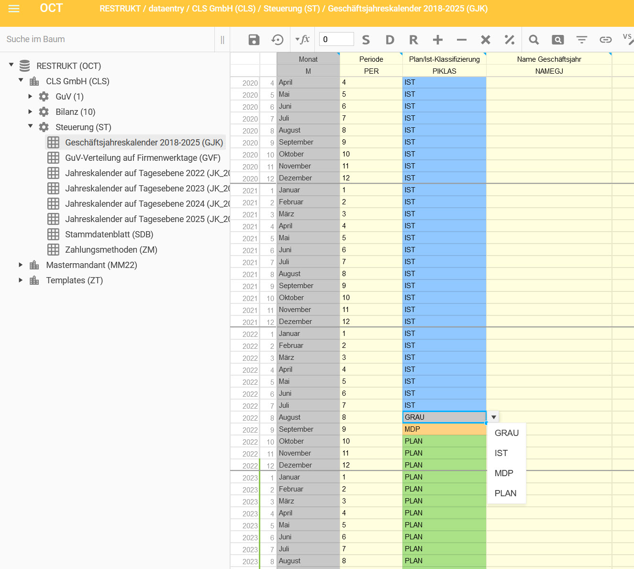Open Stammdatenblatt (SDB) in the tree
The image size is (634, 569).
coord(109,234)
